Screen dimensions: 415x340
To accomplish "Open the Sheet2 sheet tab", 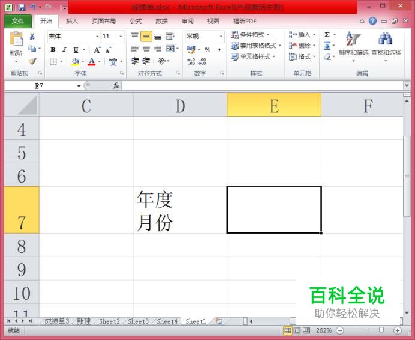I will (109, 321).
